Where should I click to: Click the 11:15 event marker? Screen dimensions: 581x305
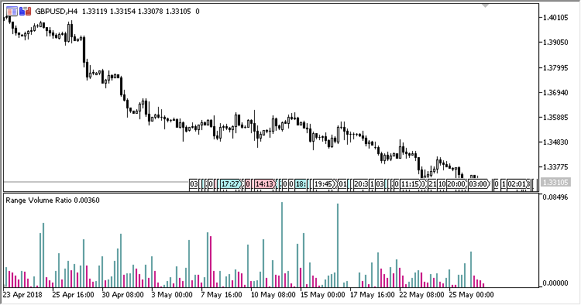411,184
